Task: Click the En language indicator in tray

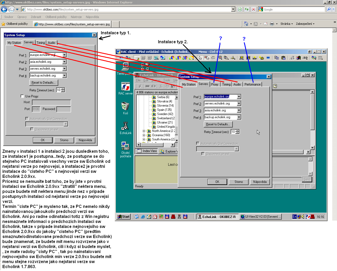Action: click(294, 217)
